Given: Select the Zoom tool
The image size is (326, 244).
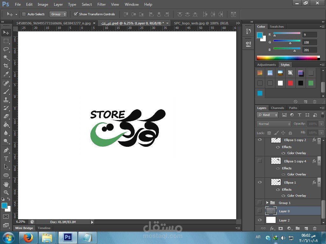Looking at the screenshot, I should click(6, 193).
